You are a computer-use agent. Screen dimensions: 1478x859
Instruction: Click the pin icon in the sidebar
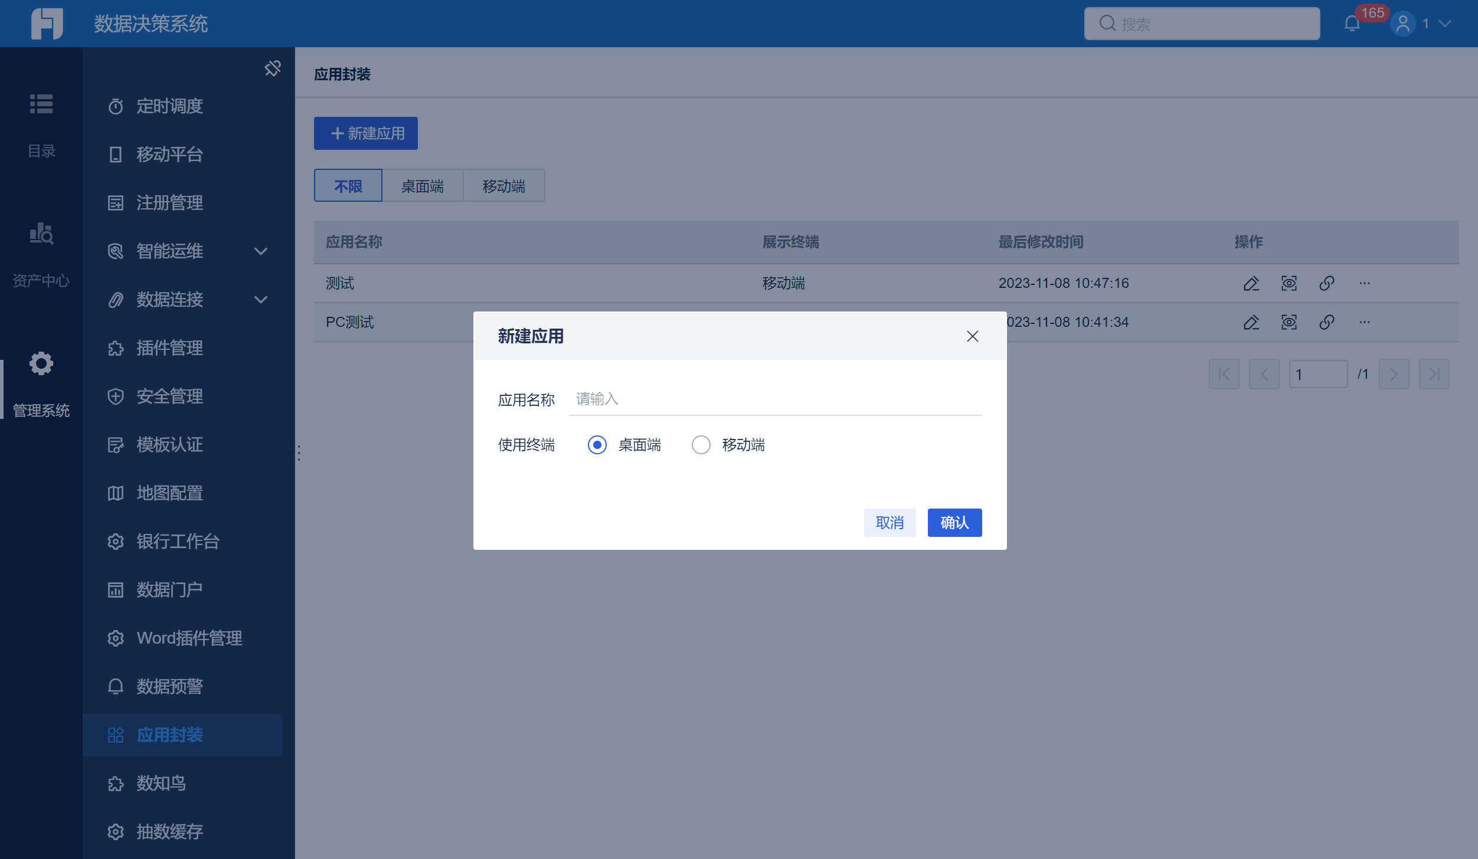(272, 68)
